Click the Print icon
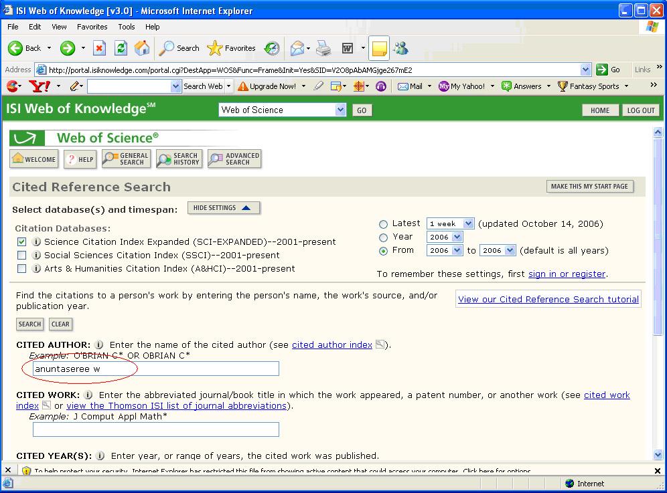Image resolution: width=667 pixels, height=493 pixels. [323, 48]
